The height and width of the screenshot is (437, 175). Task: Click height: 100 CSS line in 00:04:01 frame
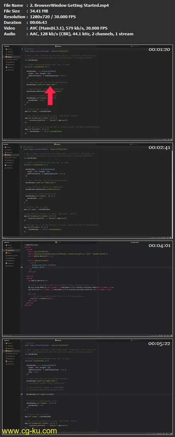pyautogui.click(x=38, y=267)
